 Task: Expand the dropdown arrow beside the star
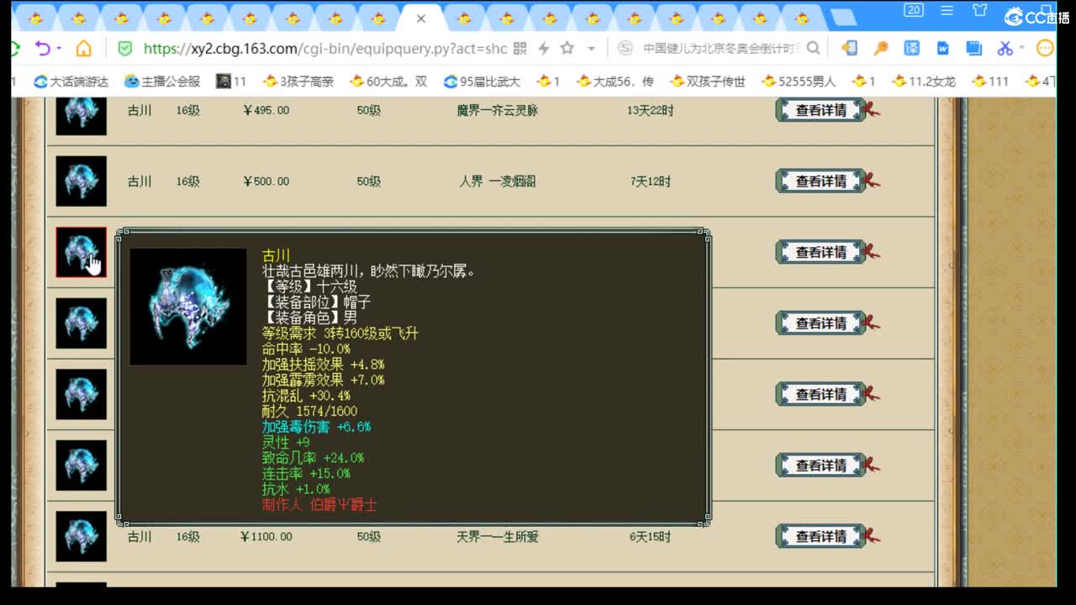pos(591,49)
